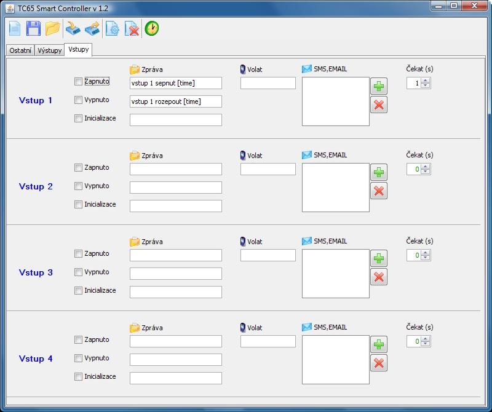The width and height of the screenshot is (492, 412).
Task: Toggle Vypnuto checkbox for Vstup 2
Action: pos(78,186)
